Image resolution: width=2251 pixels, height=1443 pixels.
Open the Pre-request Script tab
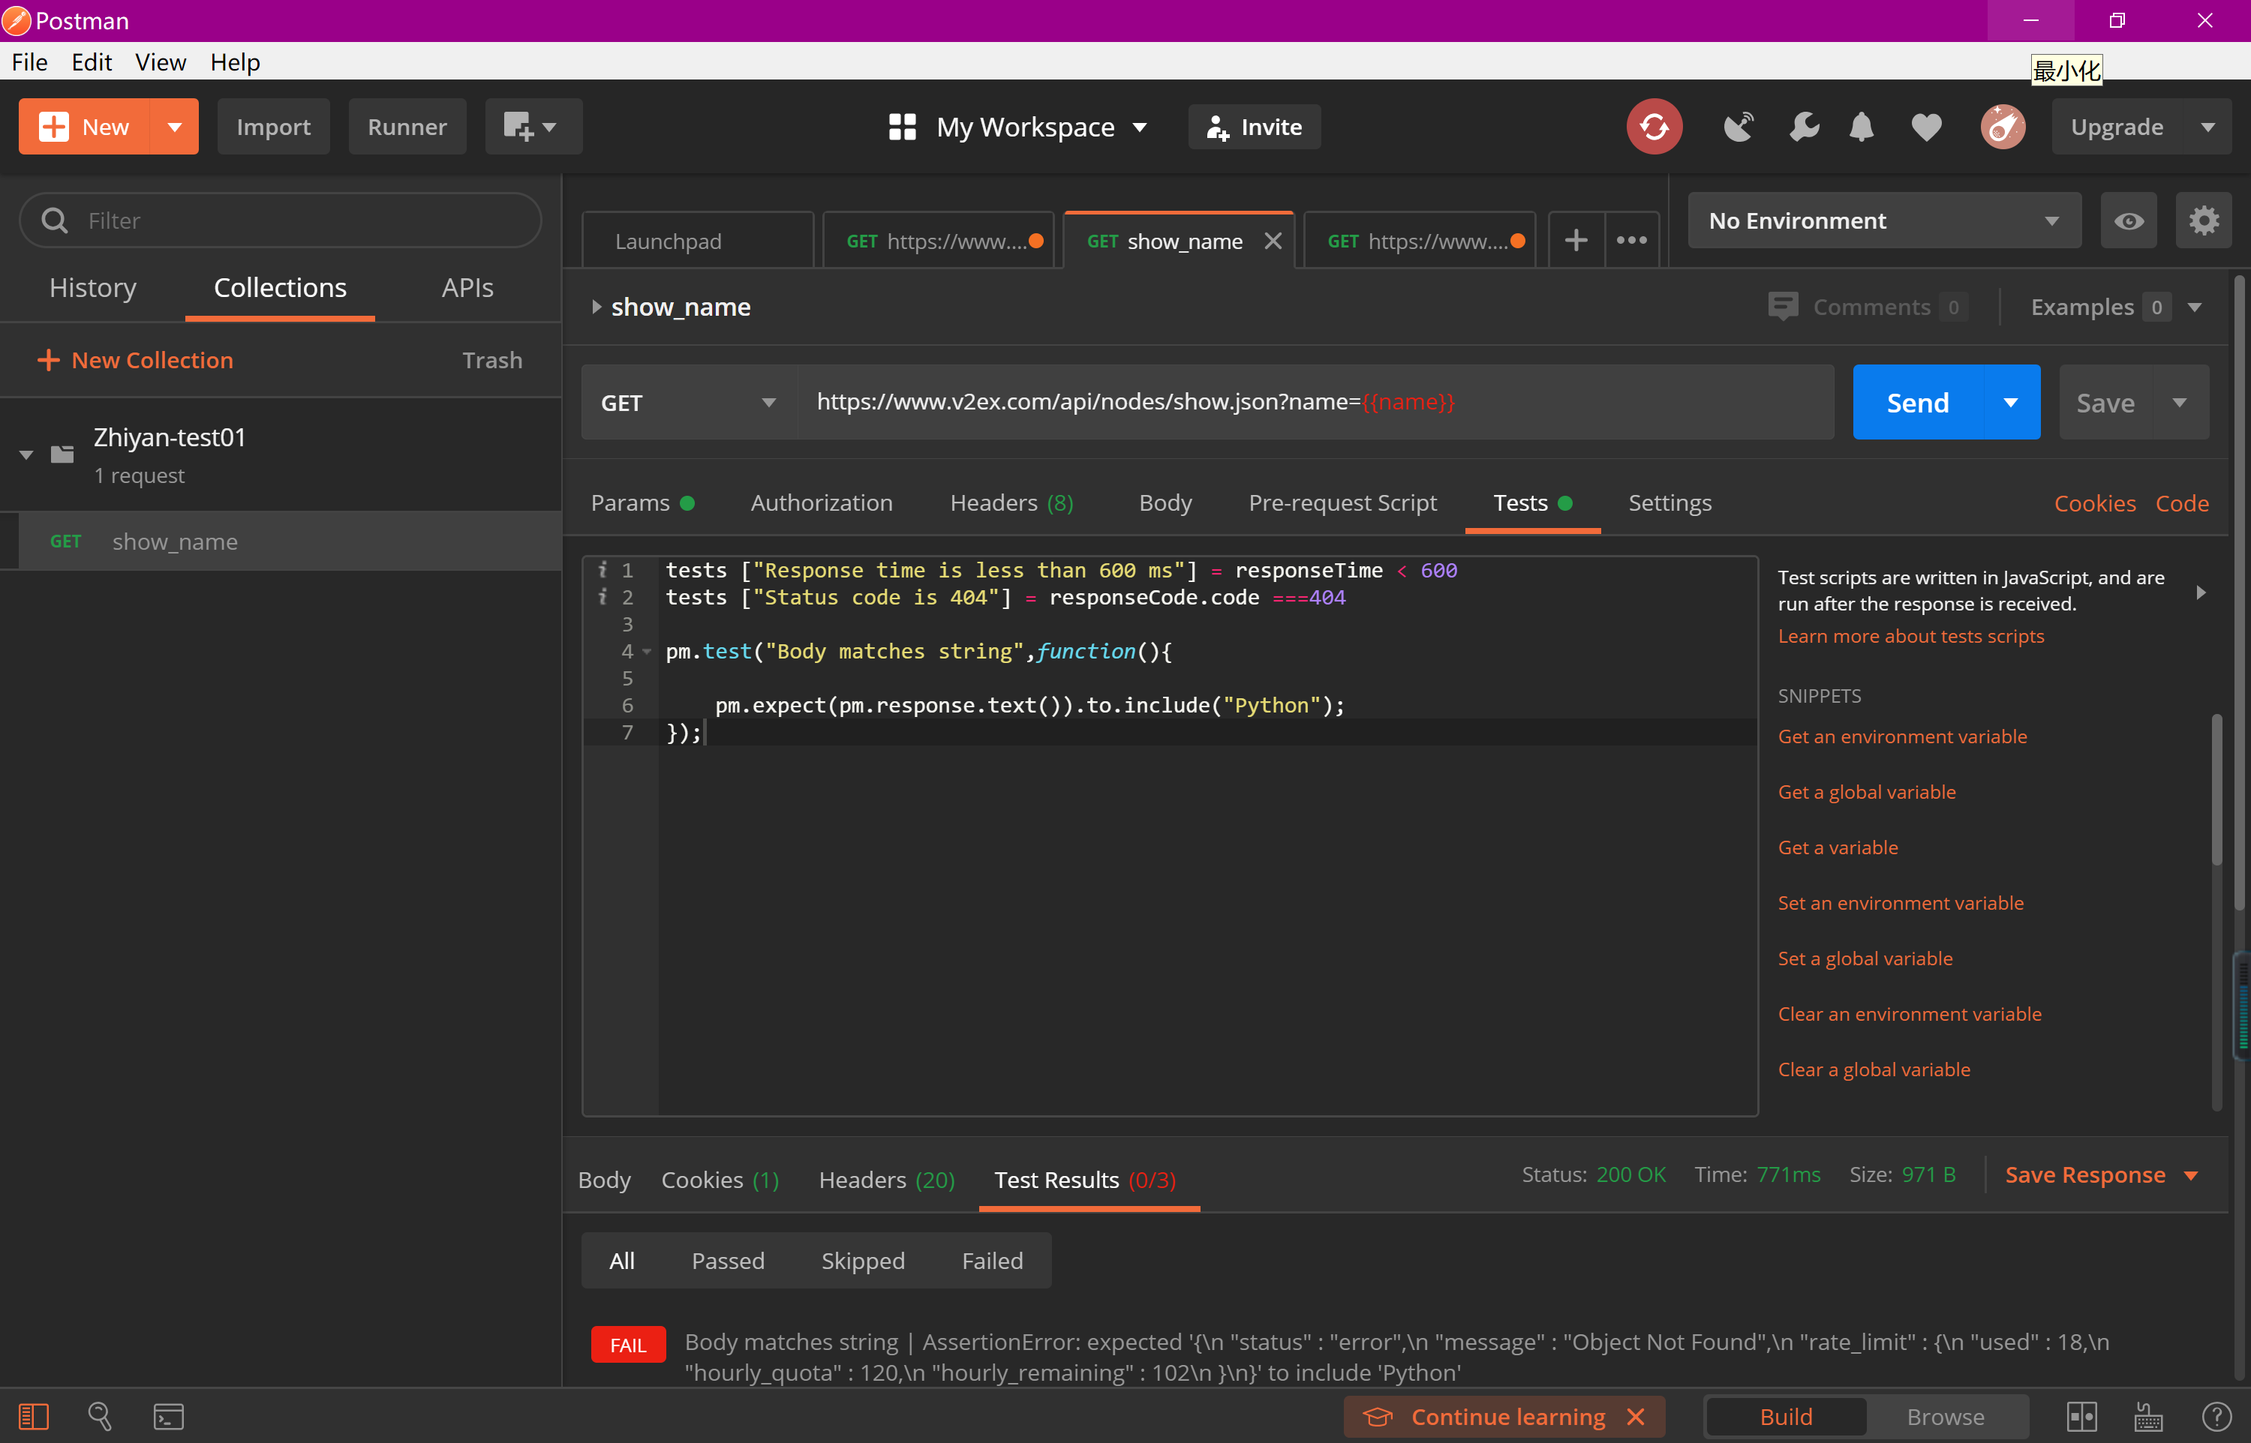pos(1342,503)
